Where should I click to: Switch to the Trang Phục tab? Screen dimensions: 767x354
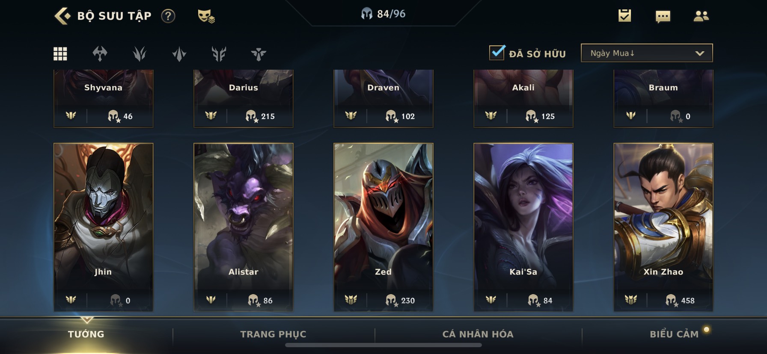[274, 334]
